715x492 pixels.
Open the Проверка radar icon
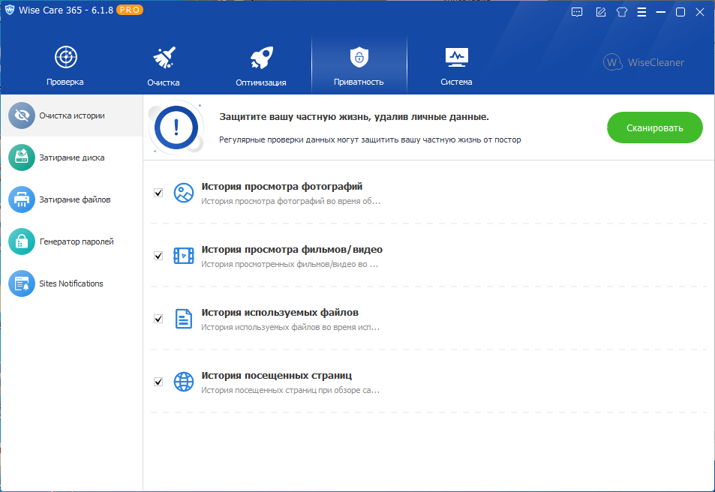66,58
